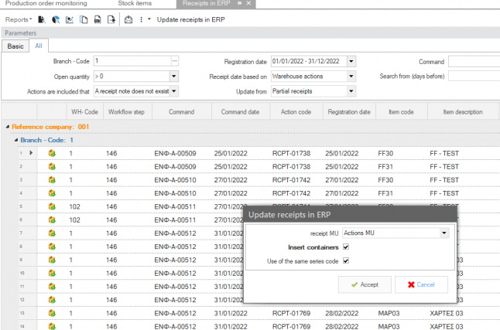Click status icon in grid row 10
The image size is (500, 330).
[x=52, y=274]
